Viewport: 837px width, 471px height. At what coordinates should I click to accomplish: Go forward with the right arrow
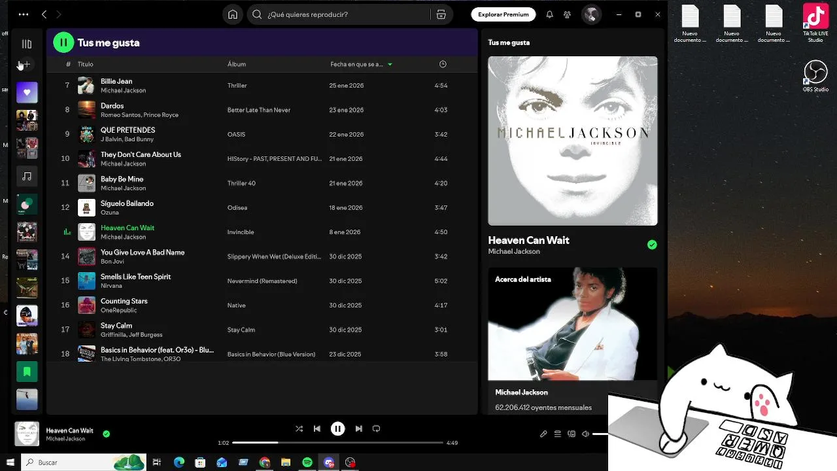pyautogui.click(x=58, y=14)
